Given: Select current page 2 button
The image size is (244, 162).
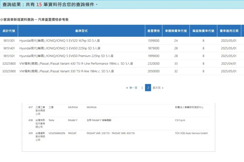Looking at the screenshot, I should [148, 88].
